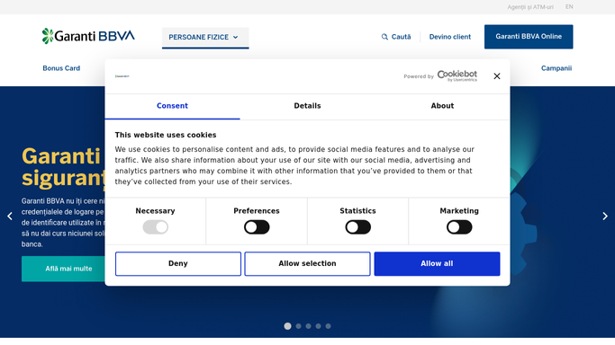The width and height of the screenshot is (615, 345).
Task: Click the search magnifier icon
Action: pyautogui.click(x=384, y=37)
